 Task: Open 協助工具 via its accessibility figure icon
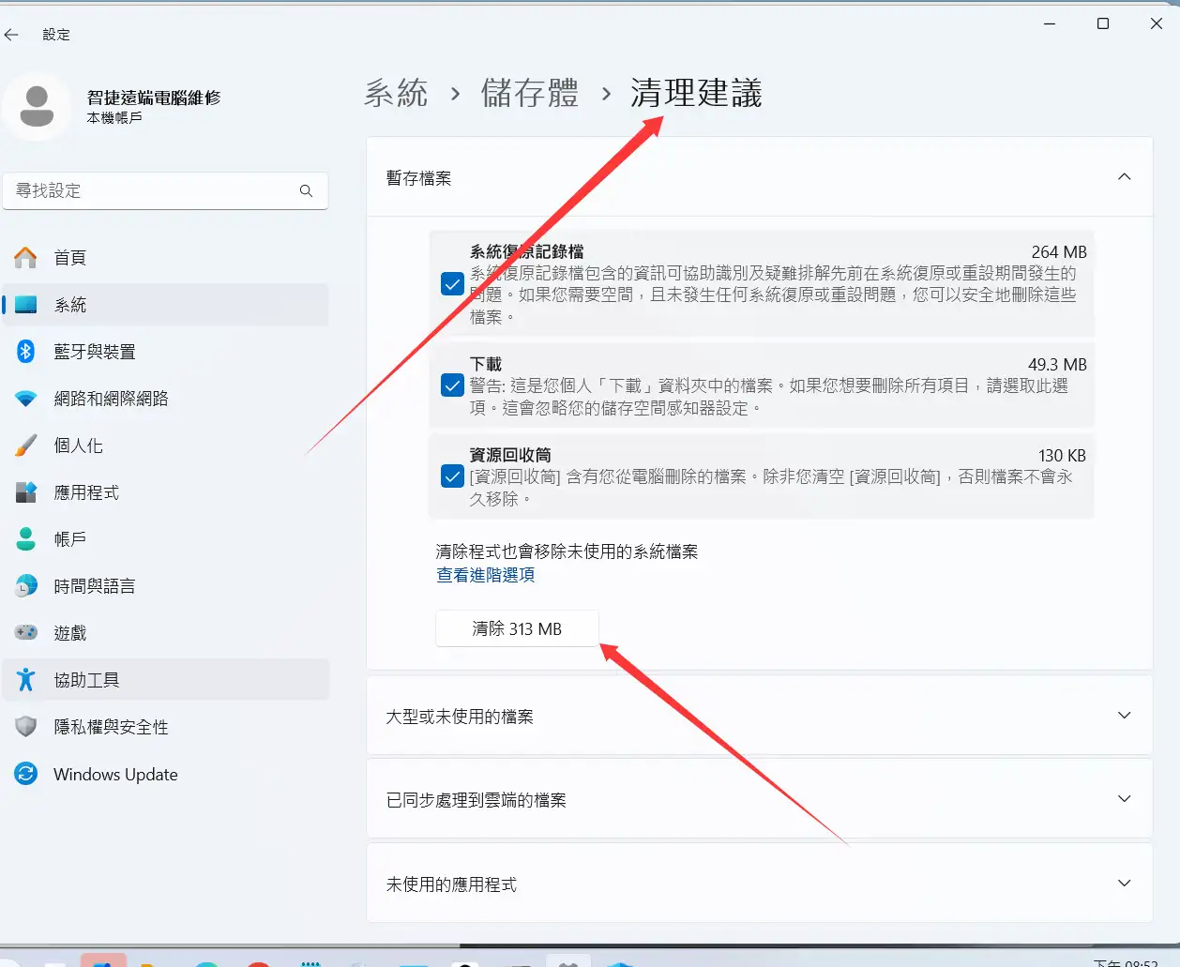click(x=26, y=680)
